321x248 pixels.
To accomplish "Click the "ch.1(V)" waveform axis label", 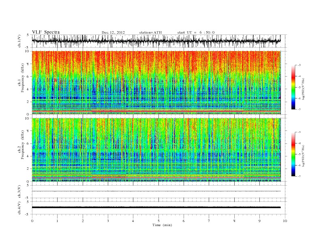I will (19, 41).
